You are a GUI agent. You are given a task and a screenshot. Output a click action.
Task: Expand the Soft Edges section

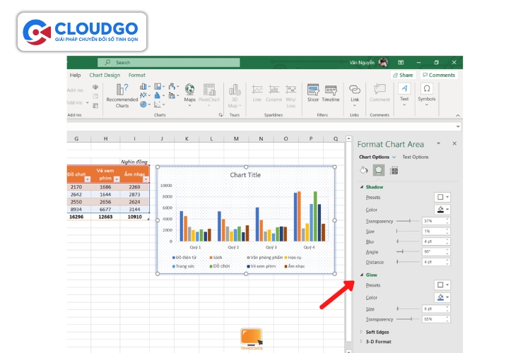click(x=376, y=331)
